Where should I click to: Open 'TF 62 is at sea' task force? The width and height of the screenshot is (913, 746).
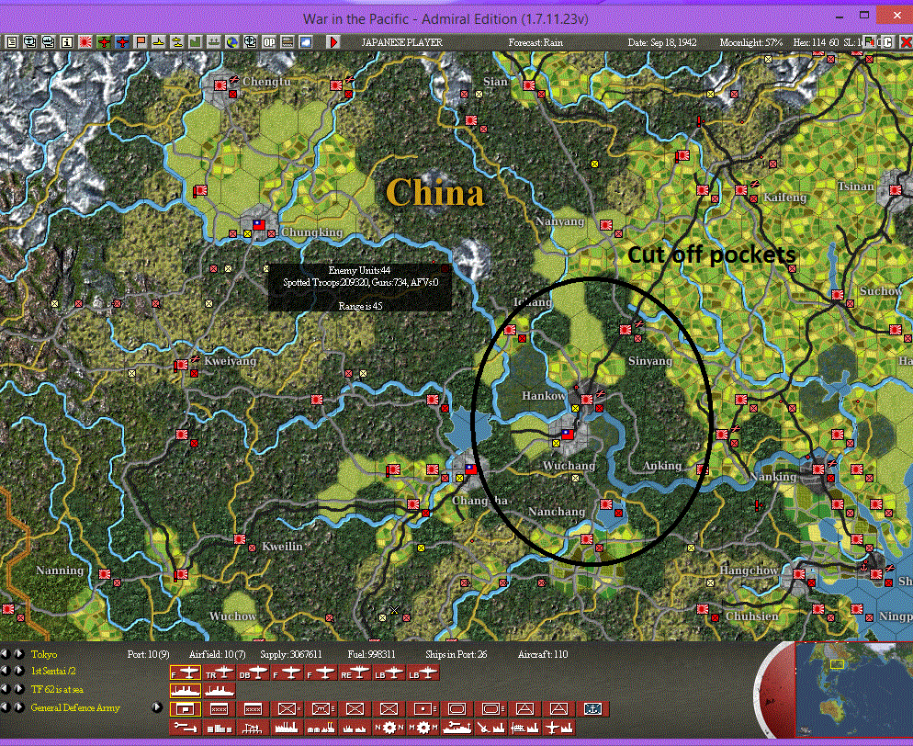pyautogui.click(x=57, y=690)
